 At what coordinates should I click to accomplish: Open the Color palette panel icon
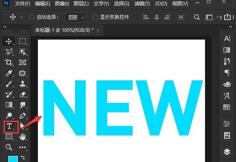[227, 84]
